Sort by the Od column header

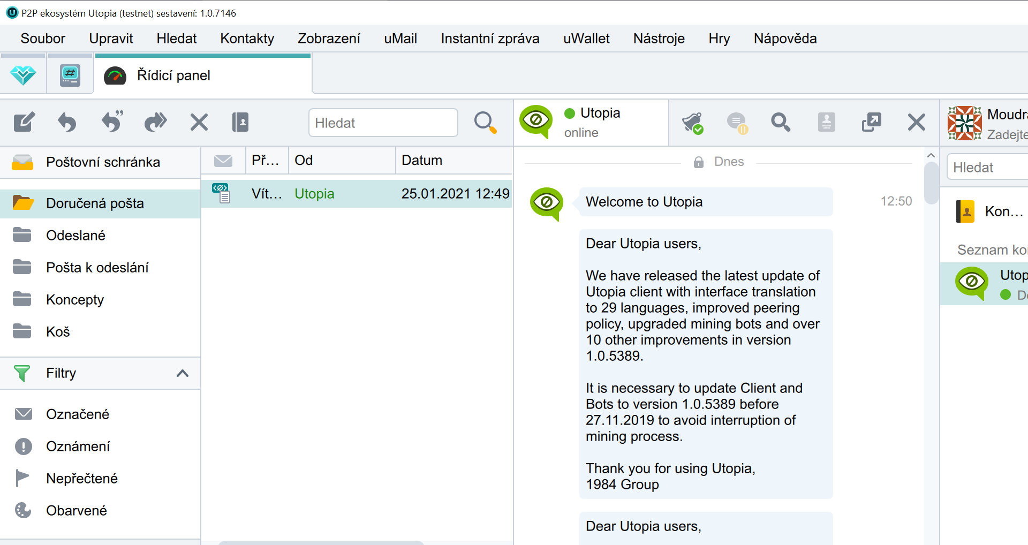pyautogui.click(x=342, y=161)
